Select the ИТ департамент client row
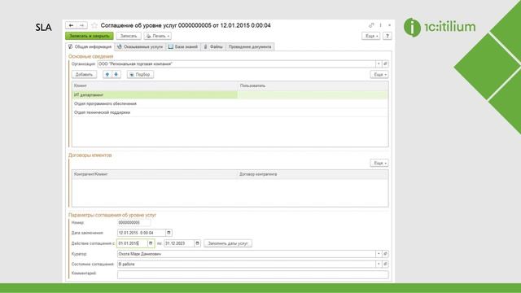The image size is (521, 293). coord(230,95)
